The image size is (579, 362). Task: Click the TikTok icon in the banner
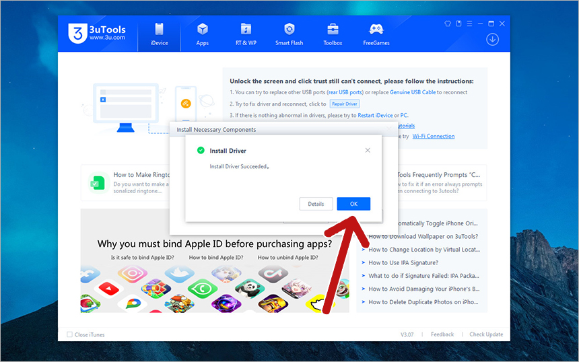pyautogui.click(x=273, y=274)
